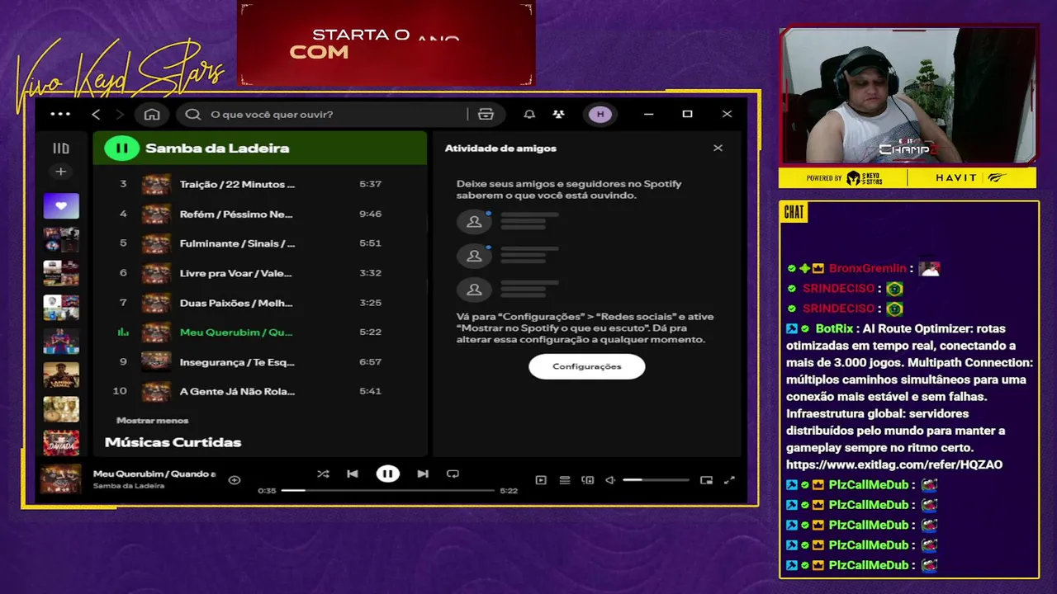Image resolution: width=1057 pixels, height=594 pixels.
Task: Pause Samba da Ladeira via green button
Action: click(121, 148)
